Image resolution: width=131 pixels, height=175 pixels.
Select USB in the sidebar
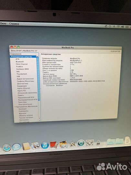(18, 76)
